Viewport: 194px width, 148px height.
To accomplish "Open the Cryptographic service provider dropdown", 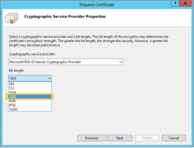I will click(121, 62).
